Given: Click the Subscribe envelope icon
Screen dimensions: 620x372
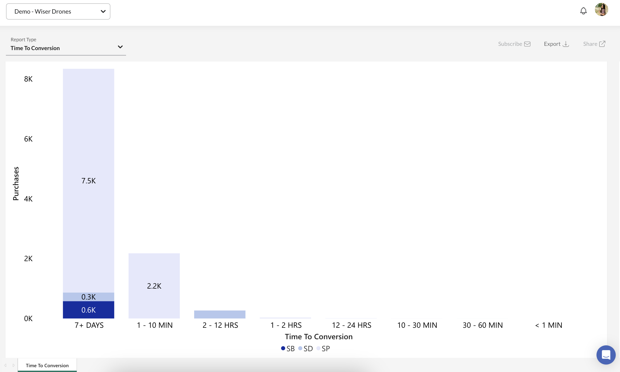Looking at the screenshot, I should (527, 44).
